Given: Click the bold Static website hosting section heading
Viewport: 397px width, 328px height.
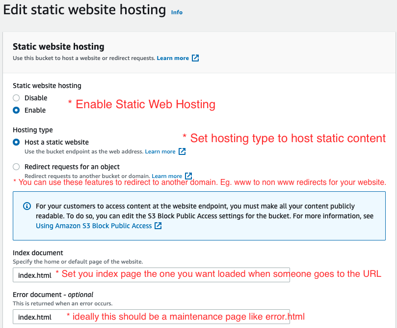Looking at the screenshot, I should (x=58, y=47).
